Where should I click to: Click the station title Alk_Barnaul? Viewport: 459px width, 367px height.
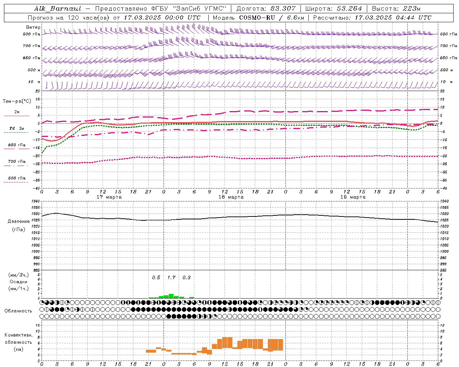(58, 9)
